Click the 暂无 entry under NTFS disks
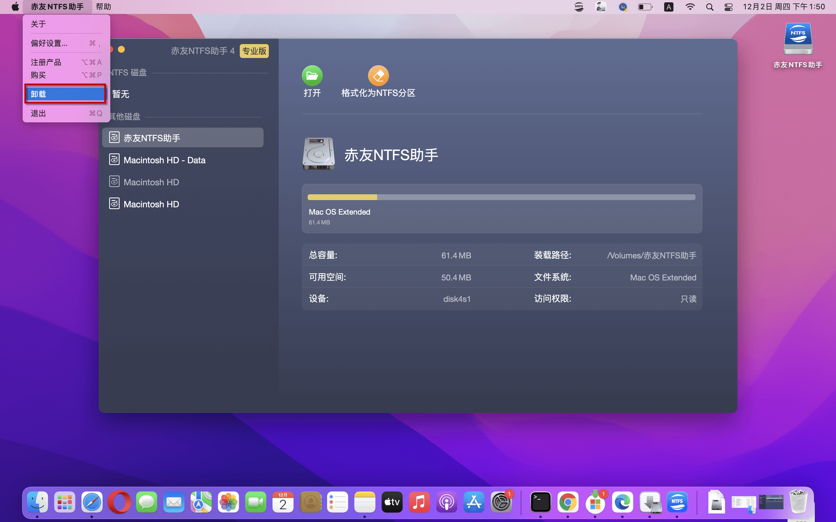Screen dimensions: 836x522 pos(120,94)
